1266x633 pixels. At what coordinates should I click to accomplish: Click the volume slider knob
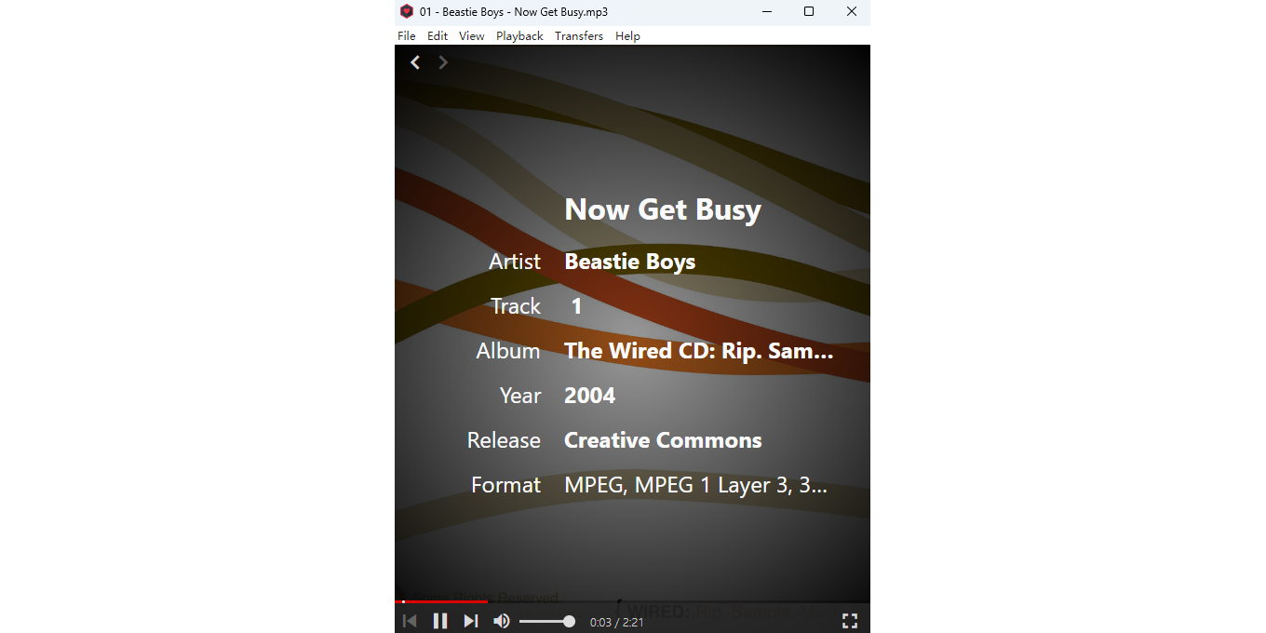click(x=569, y=621)
